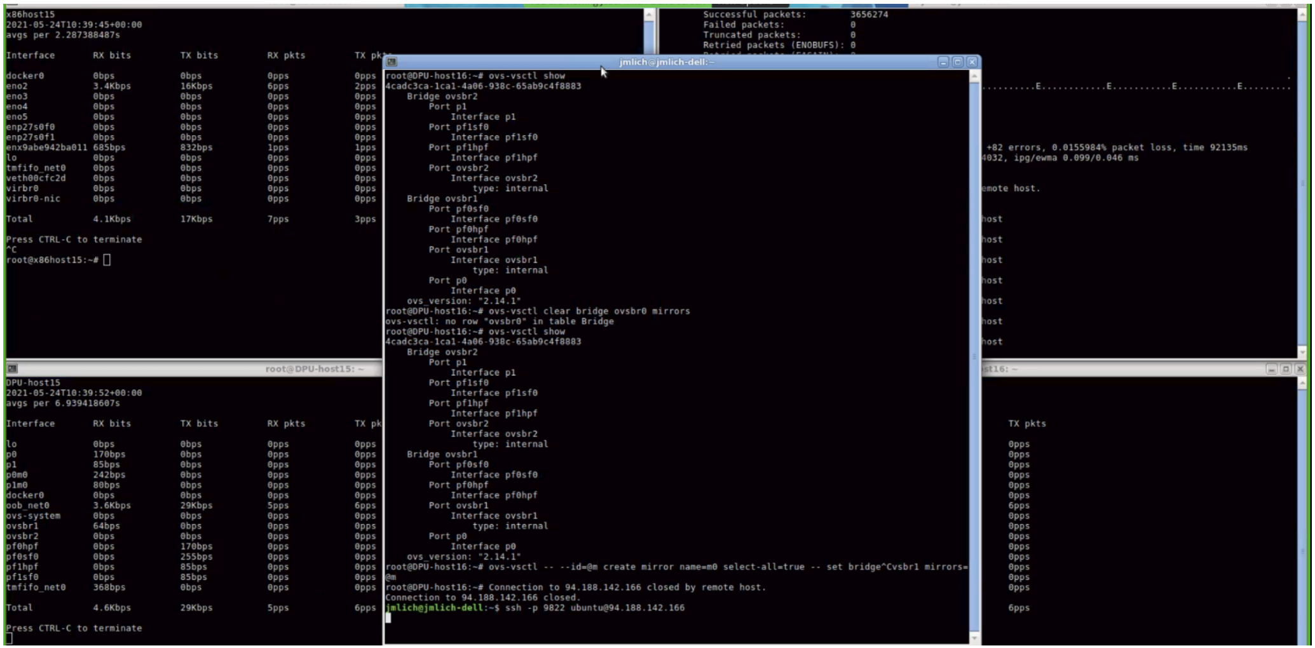Click the 'Failed packets:' label
The width and height of the screenshot is (1315, 648).
click(x=744, y=25)
